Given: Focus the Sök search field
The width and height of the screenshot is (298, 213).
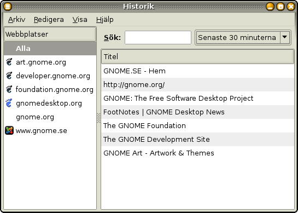Looking at the screenshot, I should click(157, 37).
